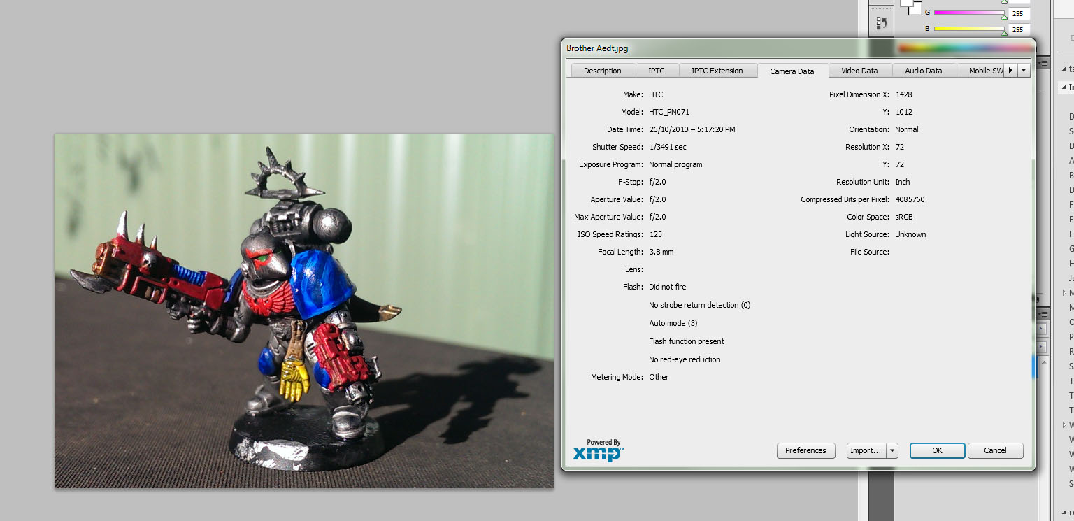Click the miniature photo on the canvas
The height and width of the screenshot is (521, 1074).
click(x=303, y=311)
